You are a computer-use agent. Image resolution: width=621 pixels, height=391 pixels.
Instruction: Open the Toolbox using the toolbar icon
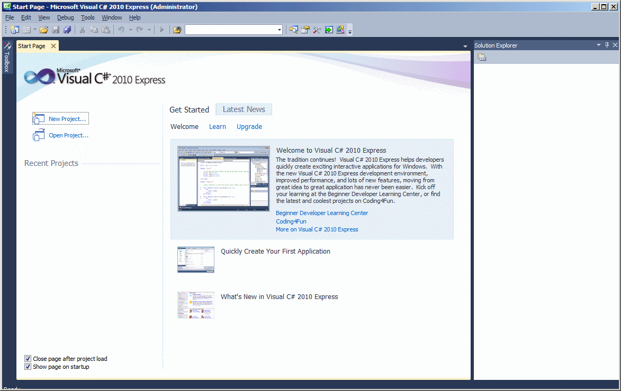(317, 30)
